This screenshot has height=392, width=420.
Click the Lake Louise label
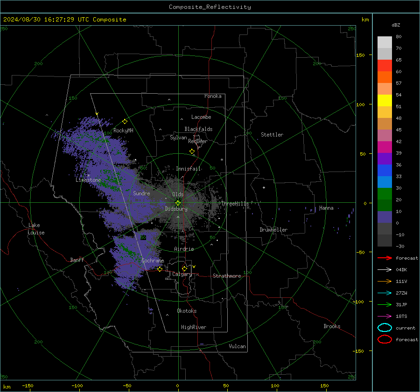[x=36, y=229]
